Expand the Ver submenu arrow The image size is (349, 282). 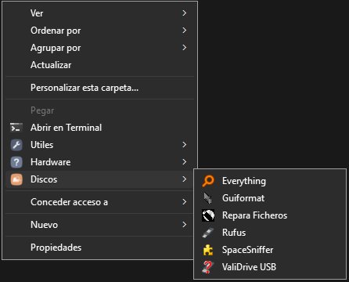pyautogui.click(x=185, y=13)
